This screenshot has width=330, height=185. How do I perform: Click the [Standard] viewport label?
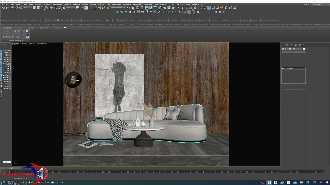pos(32,44)
